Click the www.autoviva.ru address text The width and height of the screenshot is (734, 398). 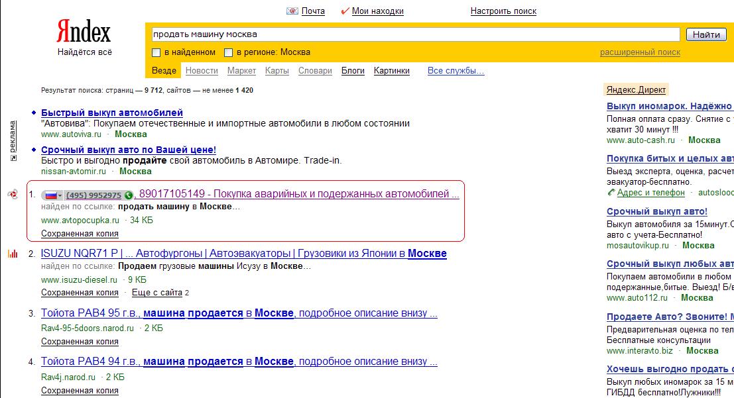pyautogui.click(x=71, y=134)
